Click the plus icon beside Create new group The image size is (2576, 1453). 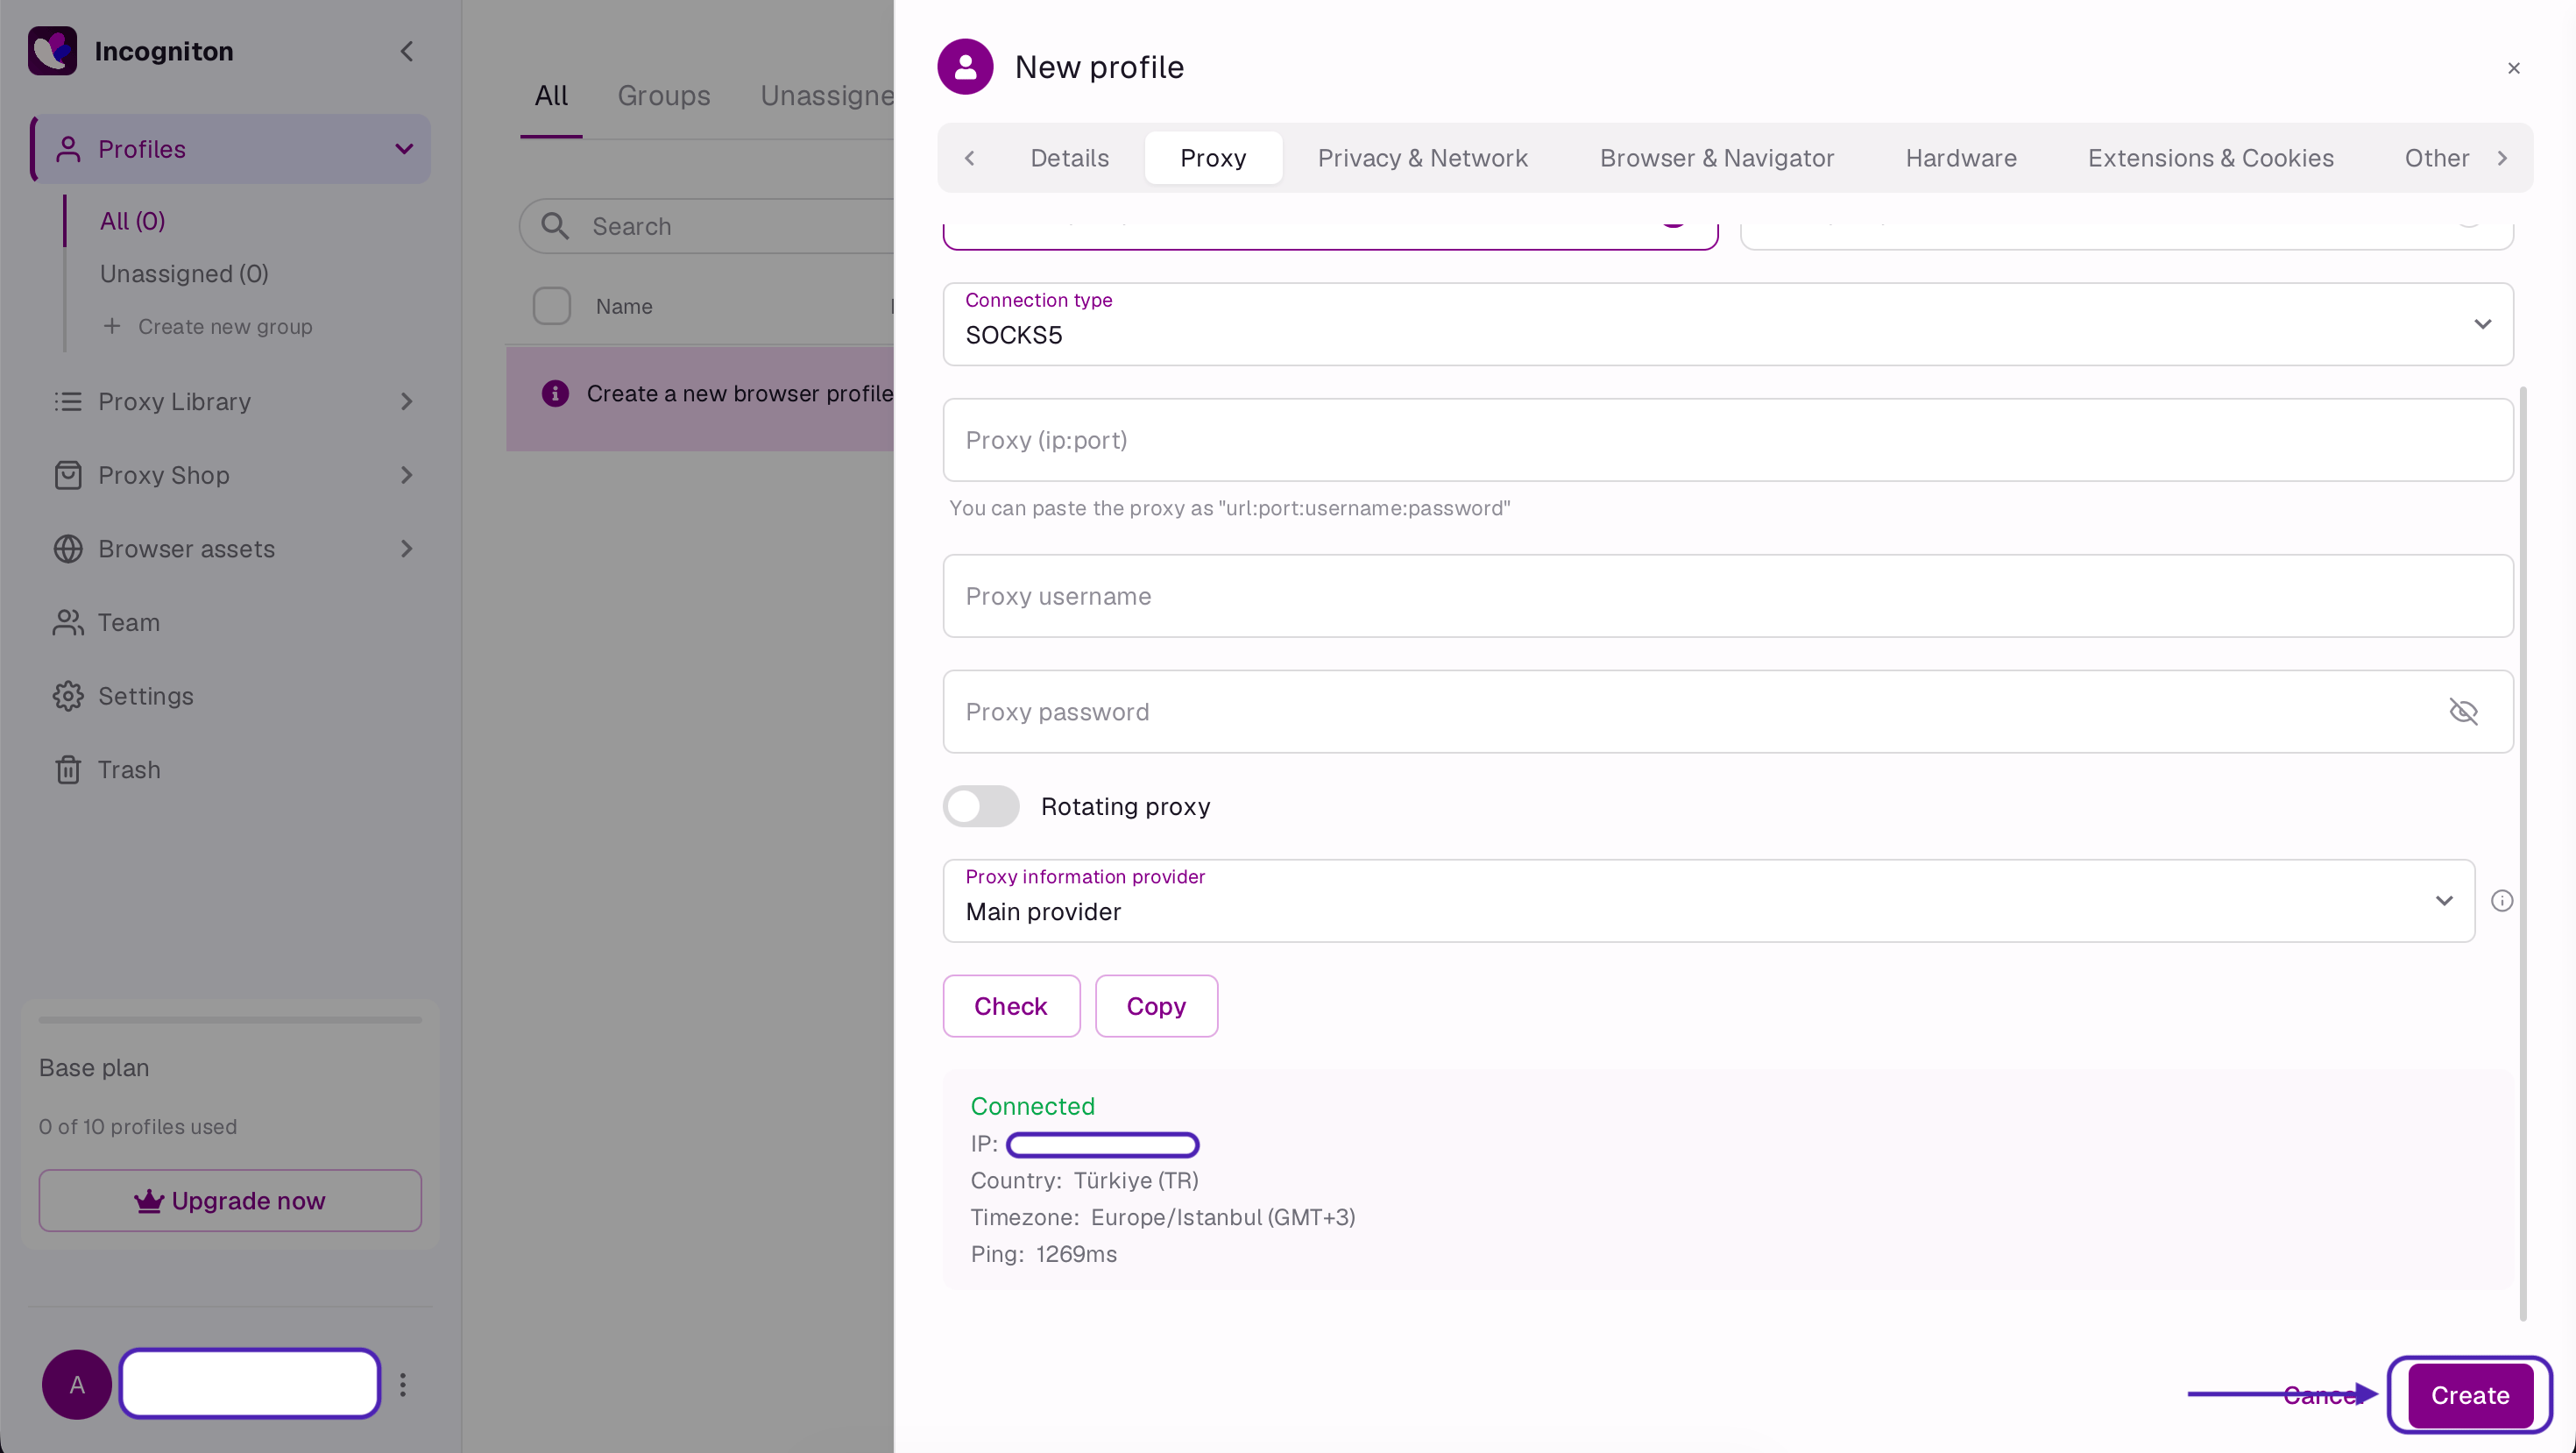112,326
